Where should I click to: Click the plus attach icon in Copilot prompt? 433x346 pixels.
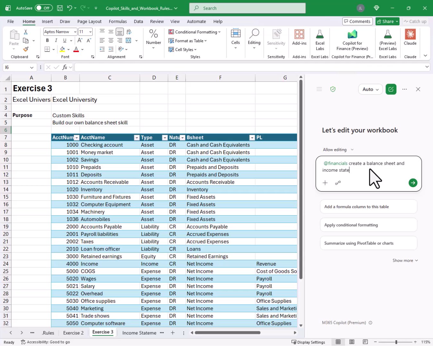pyautogui.click(x=325, y=183)
